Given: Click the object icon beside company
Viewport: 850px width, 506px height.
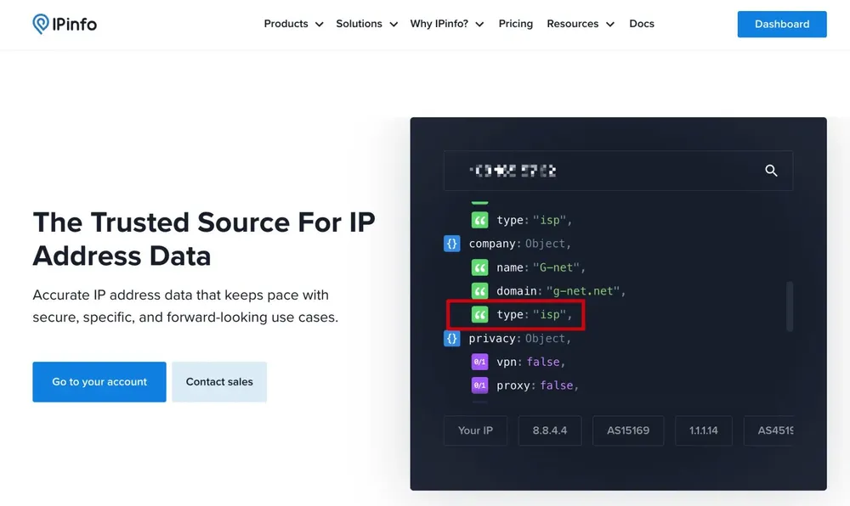Looking at the screenshot, I should [x=451, y=244].
